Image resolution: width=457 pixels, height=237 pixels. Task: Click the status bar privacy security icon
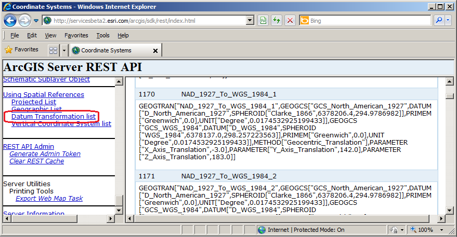coord(394,230)
